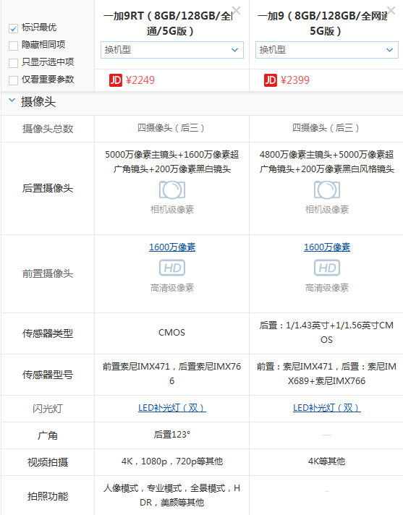
Task: Click LED补光灯（双） link for 一加9RT
Action: pyautogui.click(x=172, y=408)
